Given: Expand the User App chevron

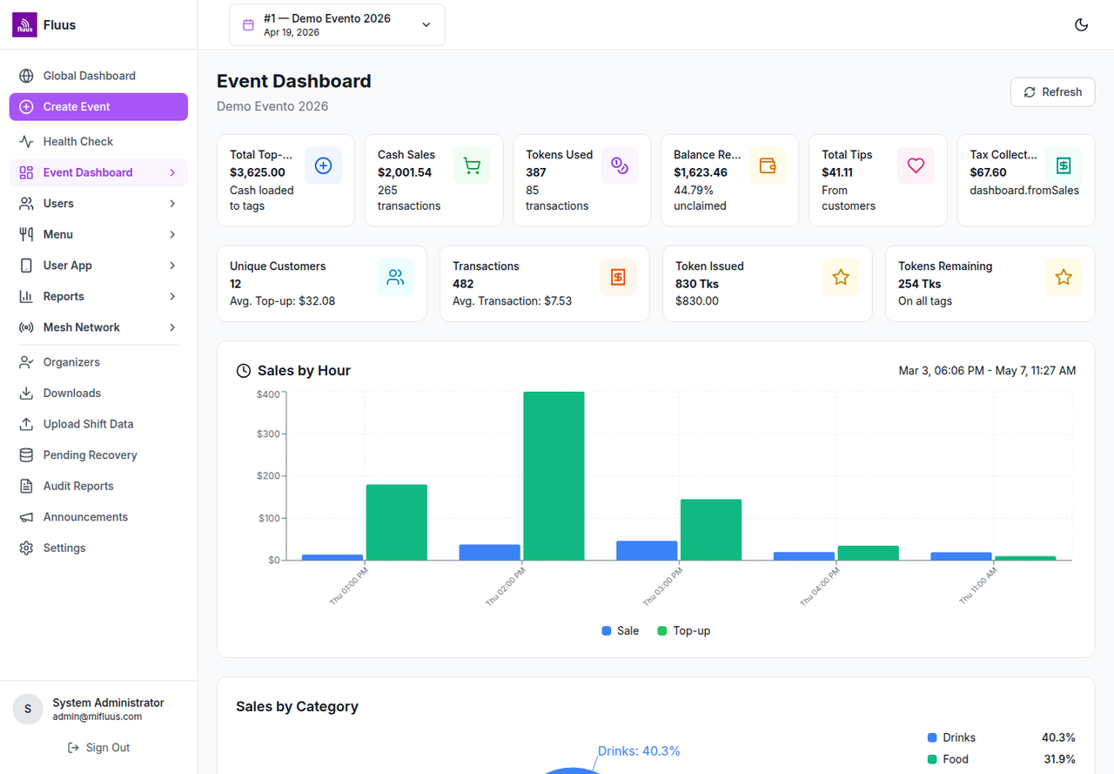Looking at the screenshot, I should pyautogui.click(x=172, y=266).
